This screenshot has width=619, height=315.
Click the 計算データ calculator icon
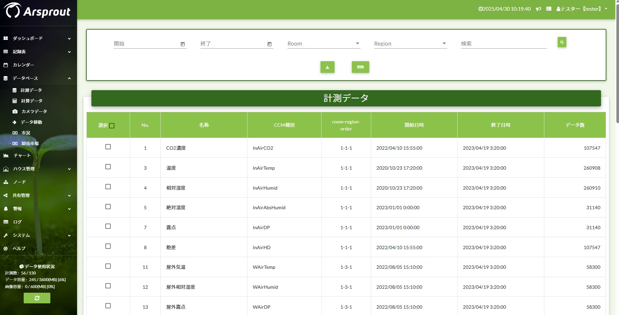(14, 101)
